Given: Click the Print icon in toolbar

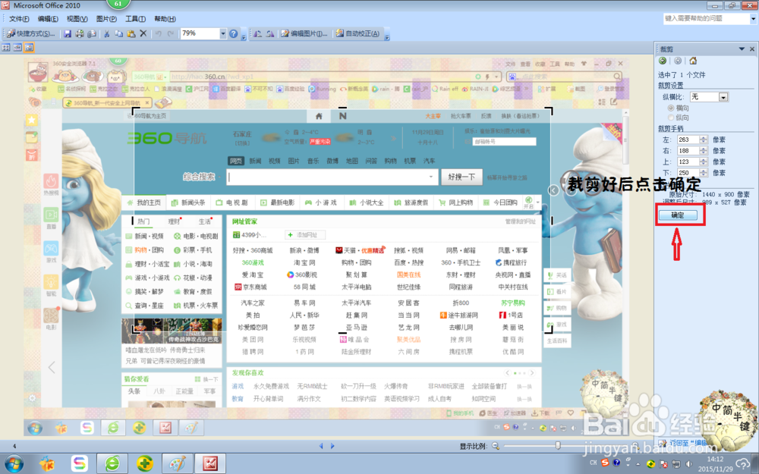Looking at the screenshot, I should coord(80,33).
